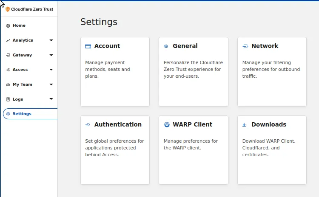Click 'Manage payment methods, seats and plans' text
Image resolution: width=319 pixels, height=197 pixels.
pyautogui.click(x=108, y=69)
